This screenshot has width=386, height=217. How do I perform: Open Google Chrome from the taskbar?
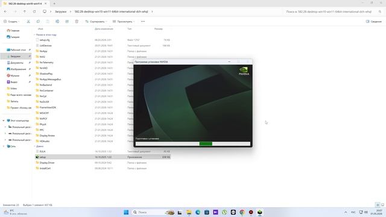242,212
